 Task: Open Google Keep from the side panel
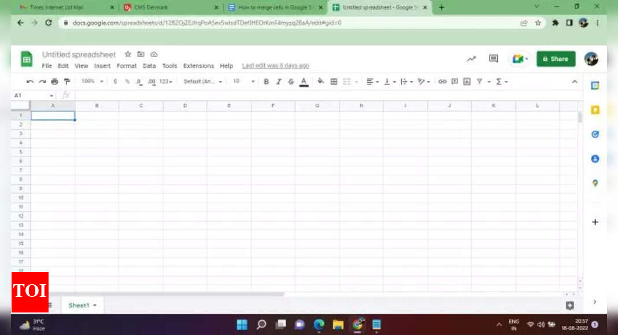pyautogui.click(x=595, y=110)
